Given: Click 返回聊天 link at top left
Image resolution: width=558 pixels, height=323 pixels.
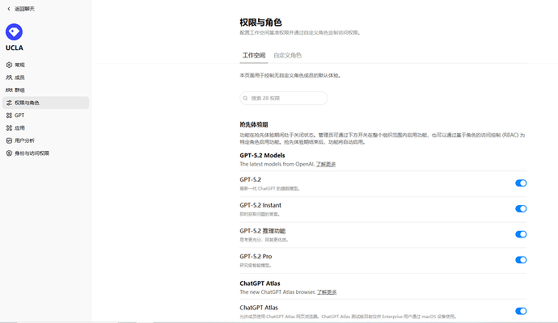Looking at the screenshot, I should tap(24, 9).
